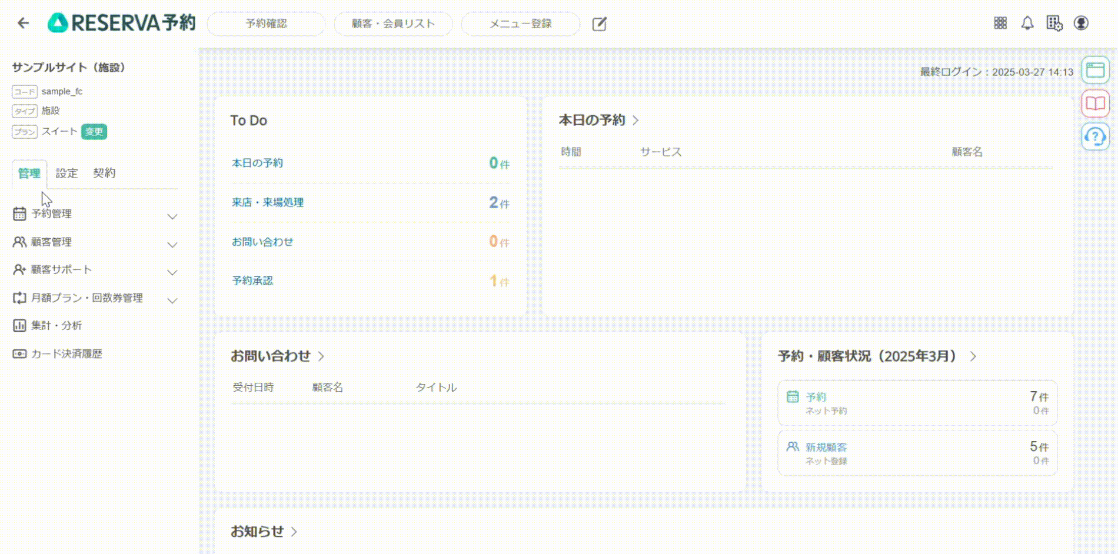
Task: Expand the 予約管理 menu chevron
Action: point(172,216)
